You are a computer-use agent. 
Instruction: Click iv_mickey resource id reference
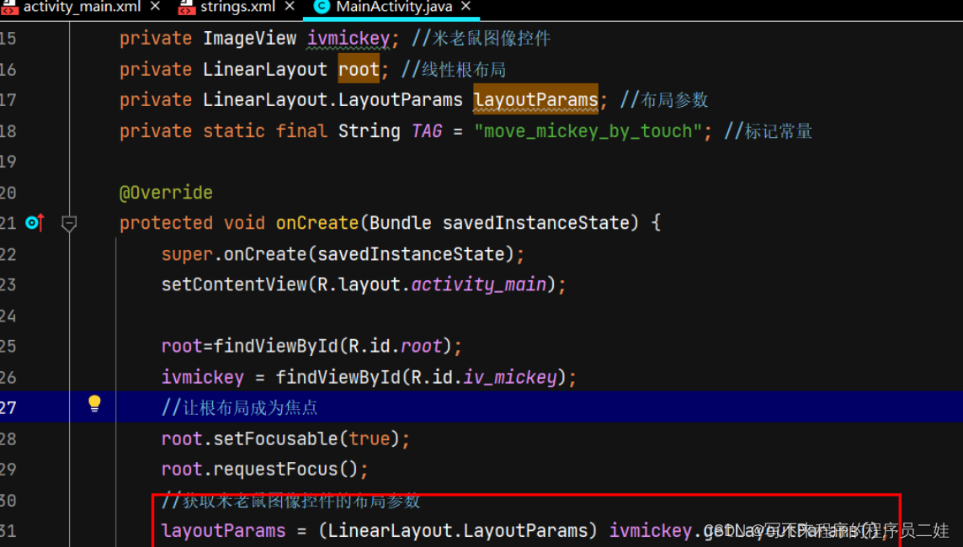coord(510,377)
